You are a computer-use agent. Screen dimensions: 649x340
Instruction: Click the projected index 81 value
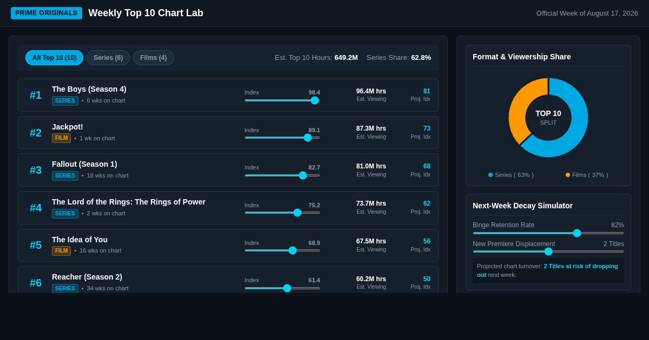tap(427, 91)
